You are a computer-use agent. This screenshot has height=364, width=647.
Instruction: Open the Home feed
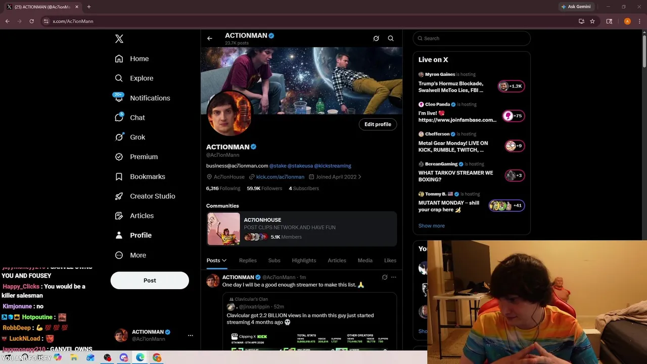[x=132, y=59]
